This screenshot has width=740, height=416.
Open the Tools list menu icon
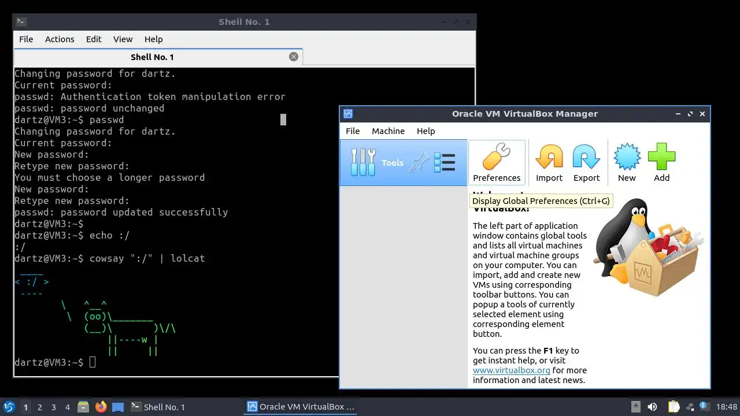point(445,163)
